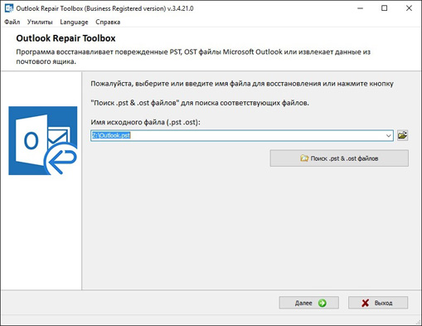The height and width of the screenshot is (326, 422).
Task: Click the browse folder icon next to file field
Action: click(x=402, y=135)
